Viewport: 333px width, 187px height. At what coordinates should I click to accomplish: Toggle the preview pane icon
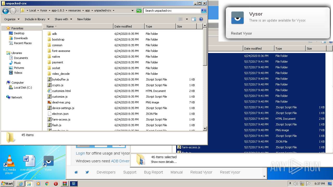coord(194,19)
